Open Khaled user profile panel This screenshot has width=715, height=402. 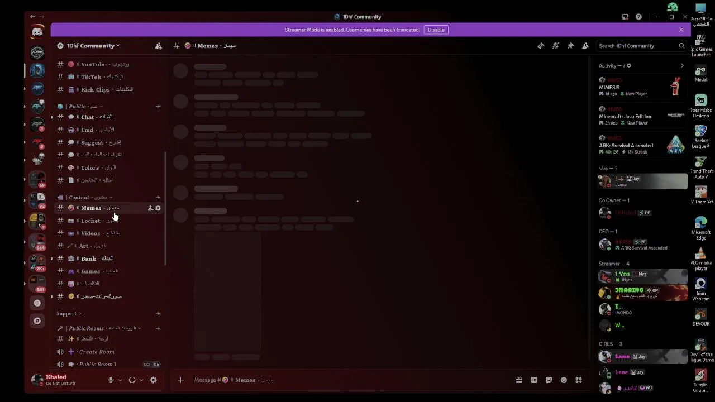coord(66,380)
